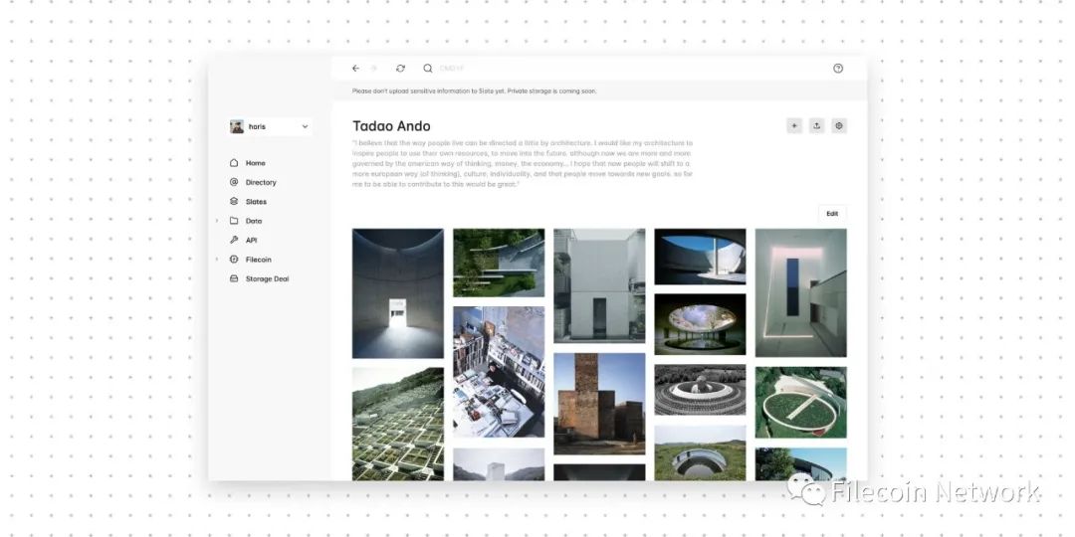Open green terraced garden thumbnail
This screenshot has width=1075, height=537.
point(499,263)
